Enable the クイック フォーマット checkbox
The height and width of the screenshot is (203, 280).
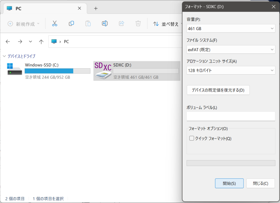click(192, 138)
